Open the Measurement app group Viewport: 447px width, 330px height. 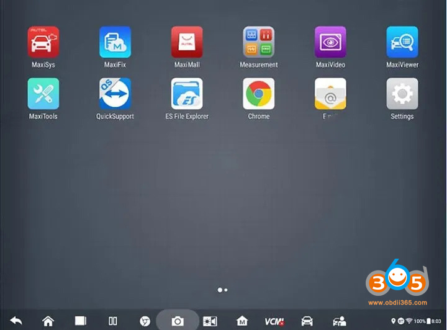[x=259, y=42]
